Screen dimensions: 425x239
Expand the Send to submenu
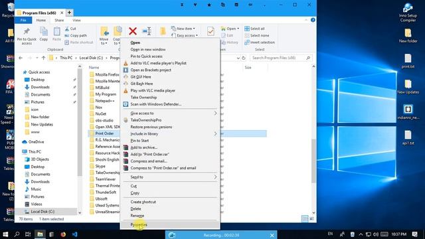point(170,177)
